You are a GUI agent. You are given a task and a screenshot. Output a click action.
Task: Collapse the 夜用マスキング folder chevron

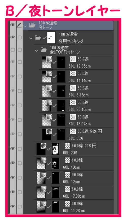(30, 38)
